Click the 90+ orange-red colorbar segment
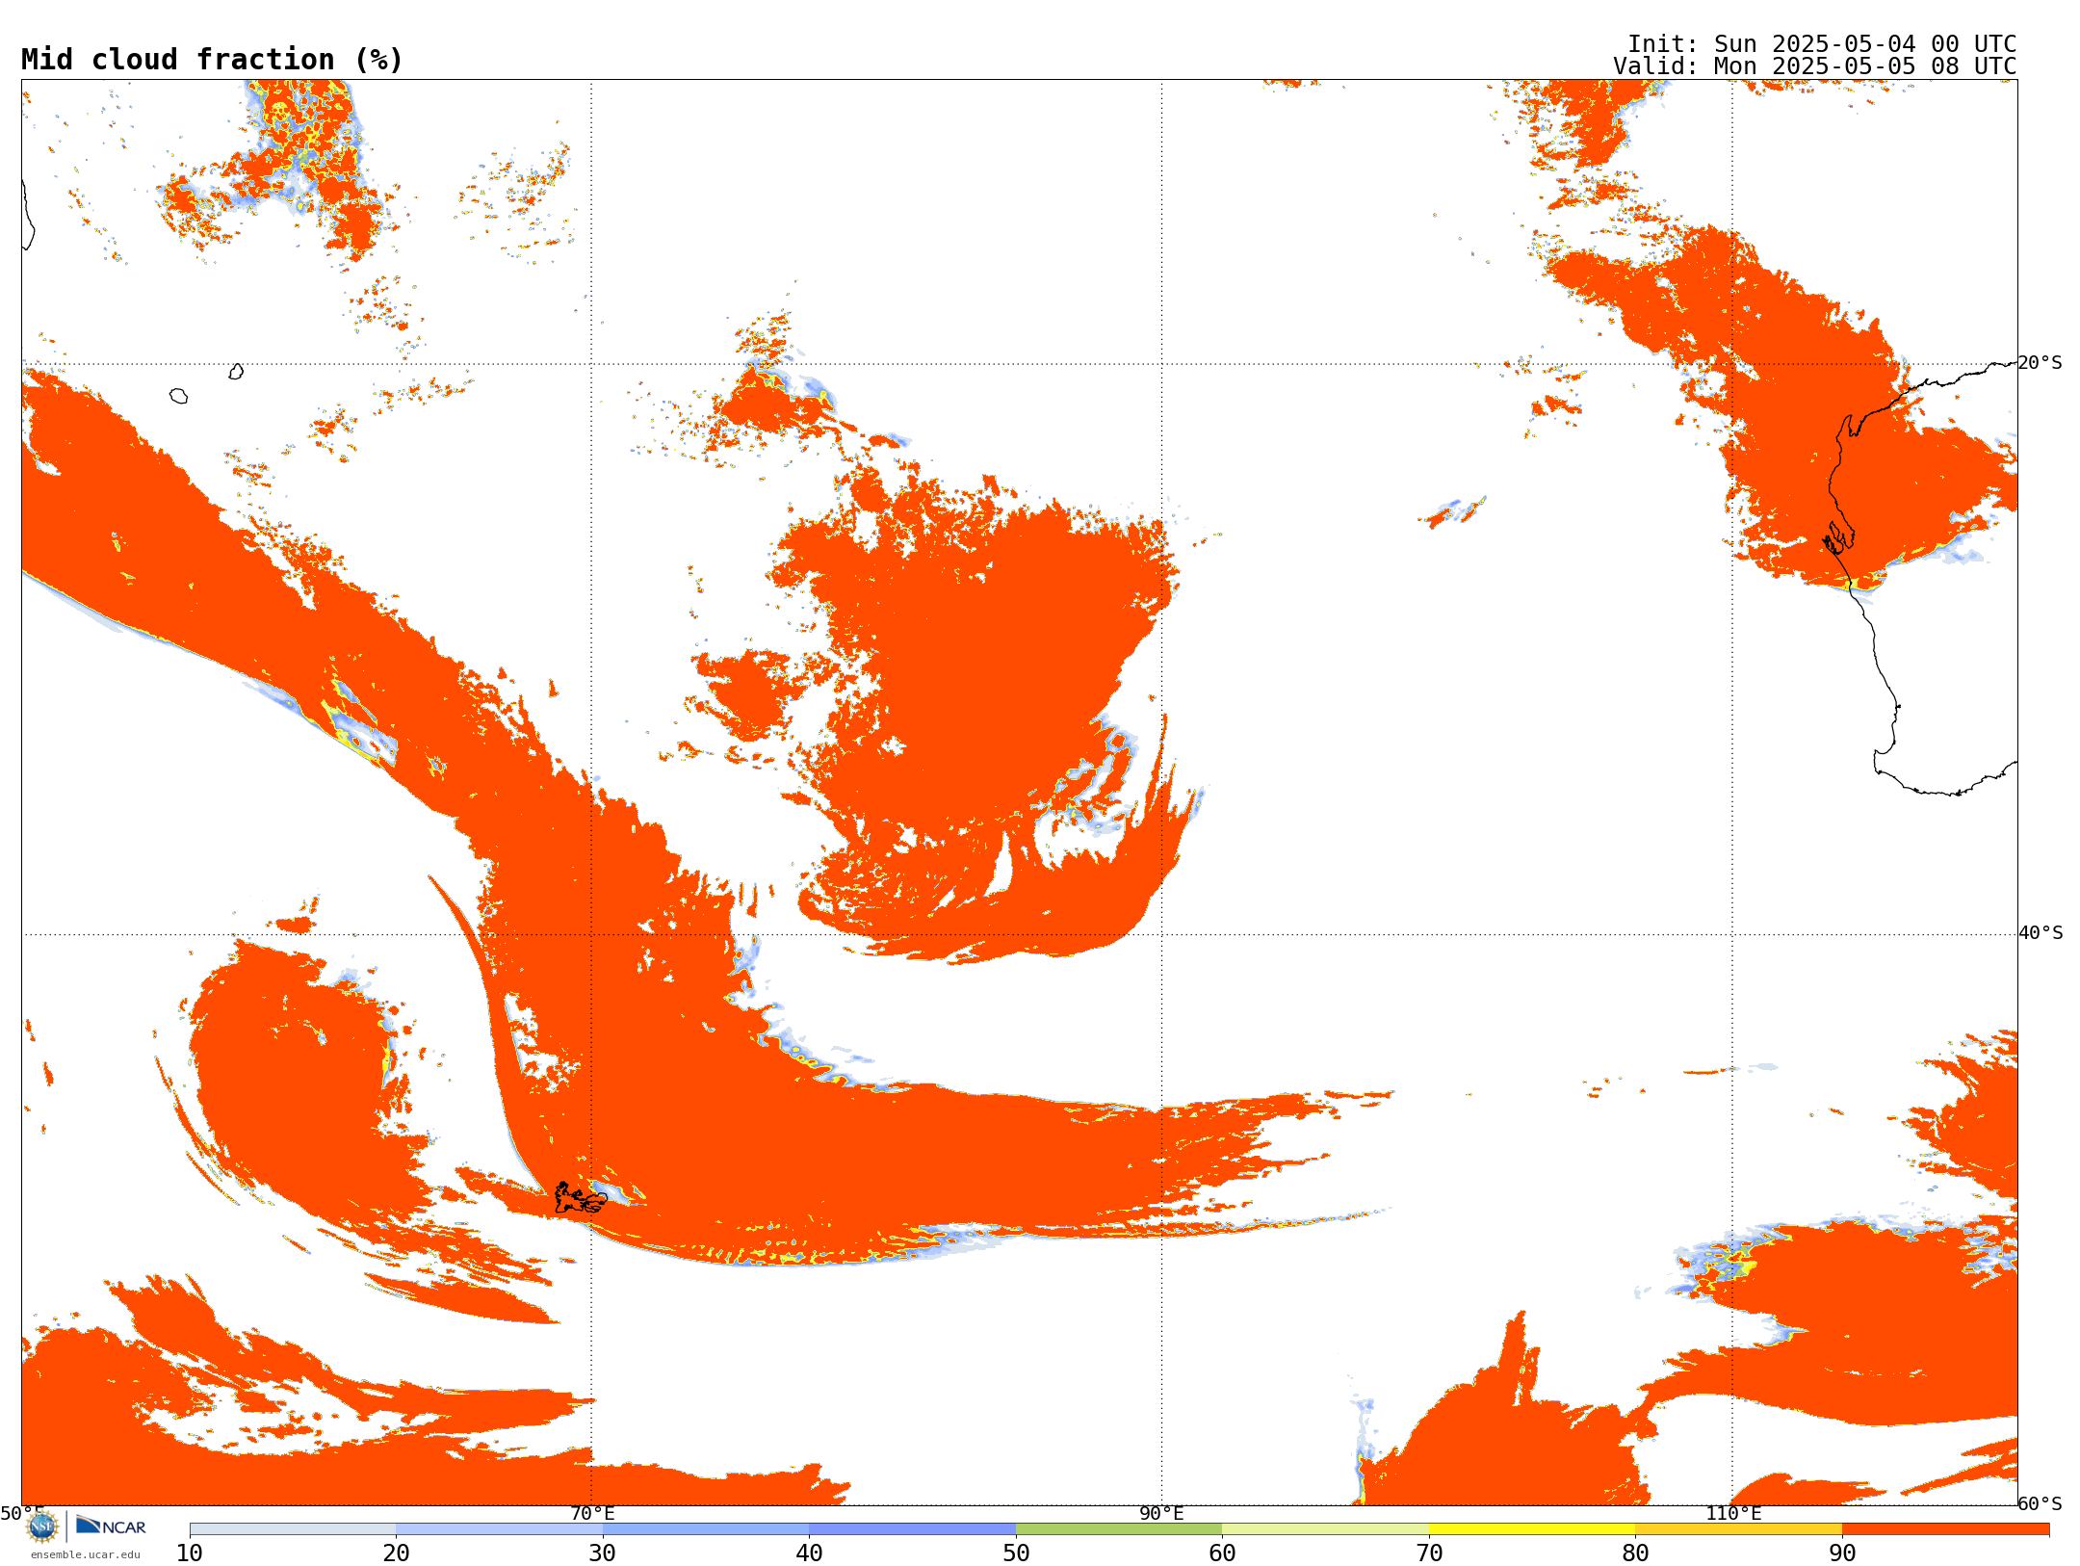The width and height of the screenshot is (2080, 1566). point(1945,1529)
